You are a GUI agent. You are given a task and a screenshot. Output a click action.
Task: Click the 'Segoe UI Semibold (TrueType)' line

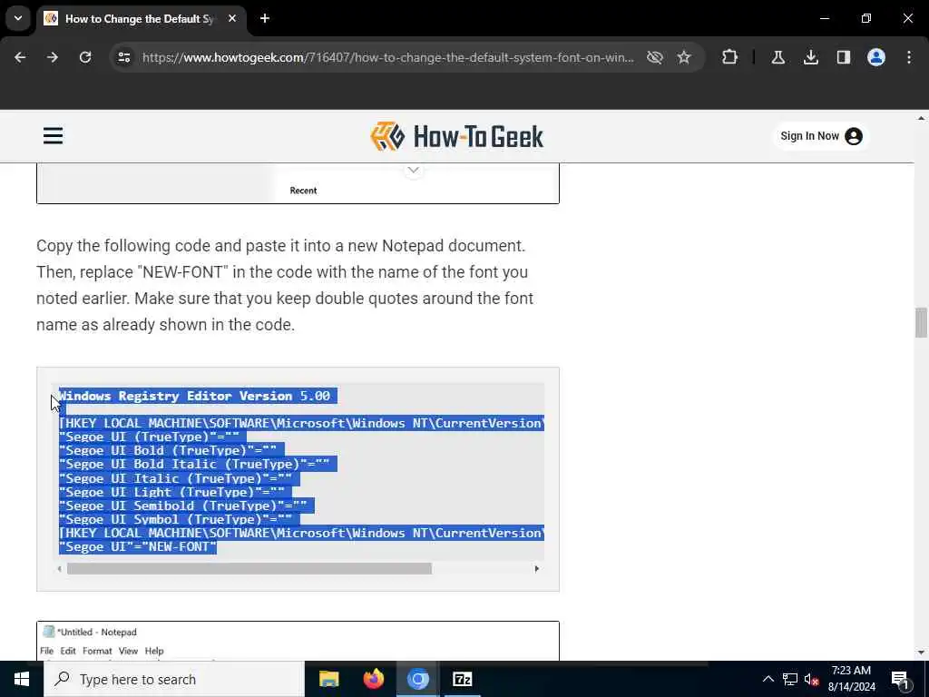[x=183, y=506]
